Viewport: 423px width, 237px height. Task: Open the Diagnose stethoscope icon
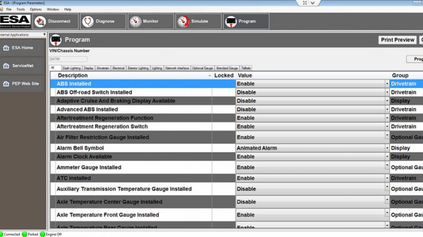point(88,22)
